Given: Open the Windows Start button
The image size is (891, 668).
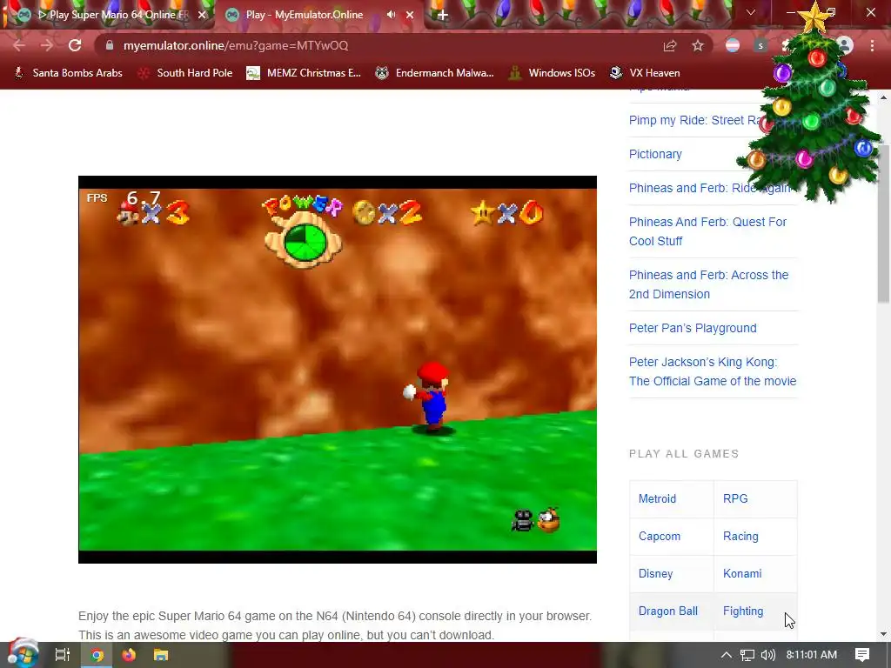Looking at the screenshot, I should tap(23, 654).
